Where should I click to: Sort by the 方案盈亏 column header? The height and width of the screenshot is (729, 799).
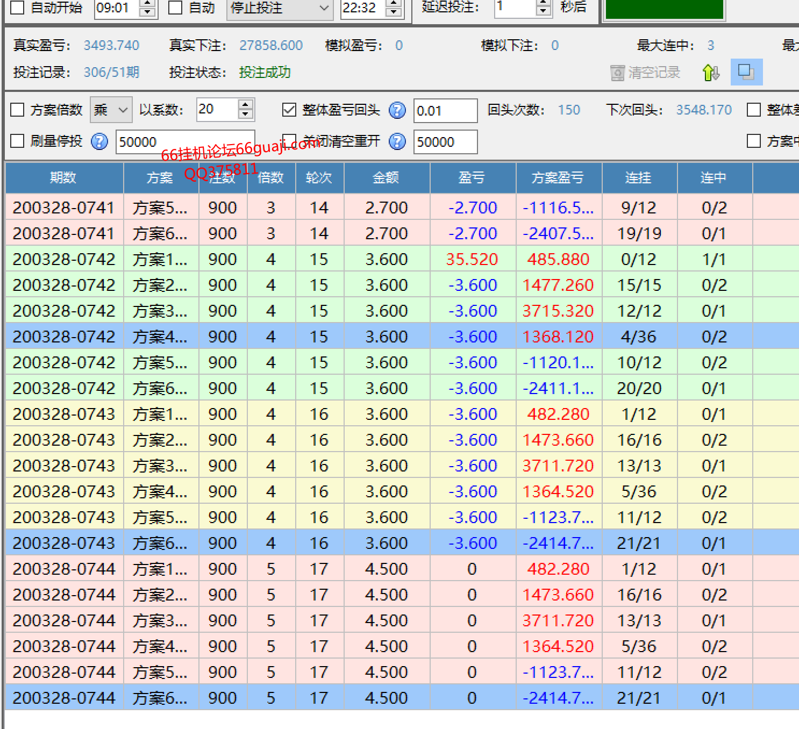[559, 178]
